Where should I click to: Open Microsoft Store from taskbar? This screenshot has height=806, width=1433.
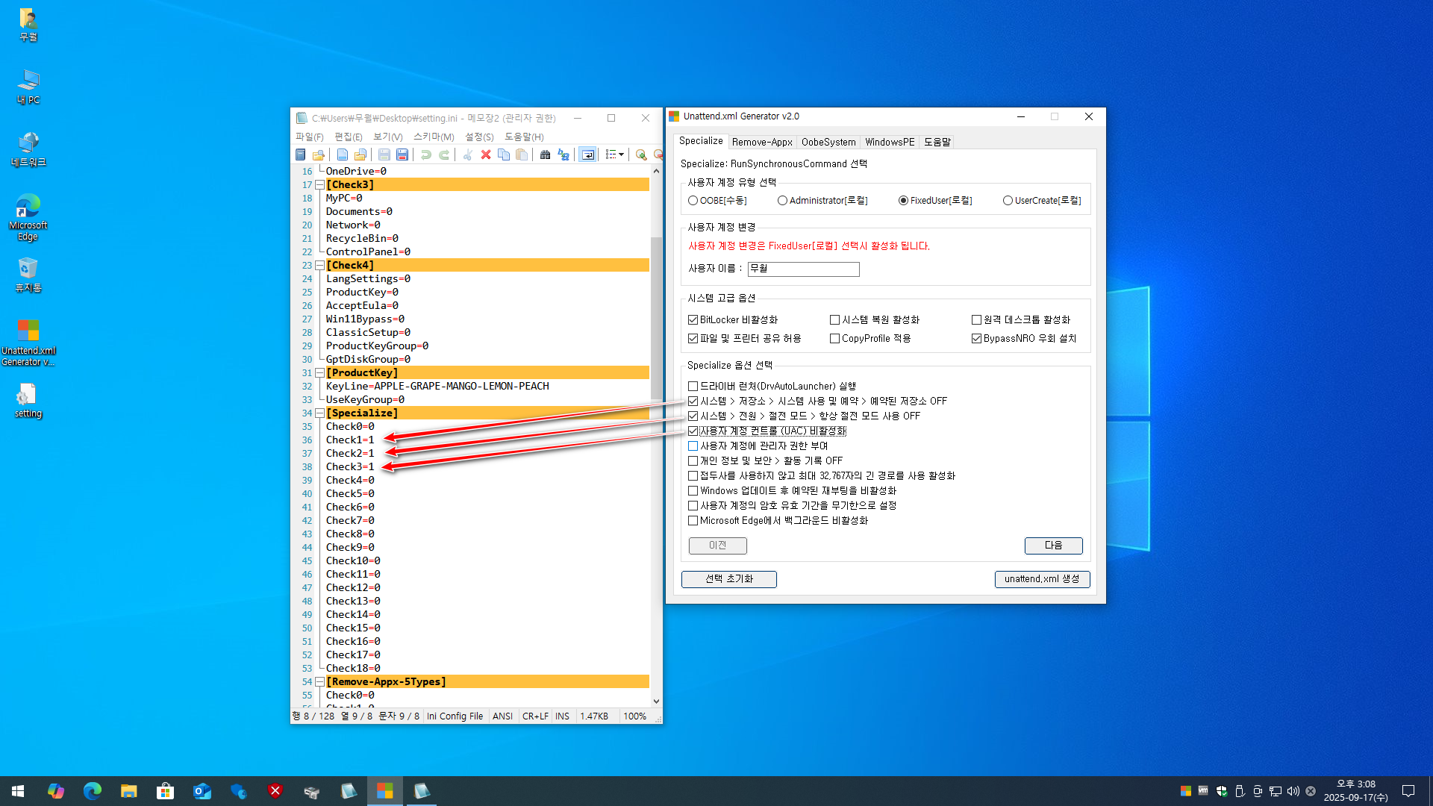pyautogui.click(x=165, y=791)
